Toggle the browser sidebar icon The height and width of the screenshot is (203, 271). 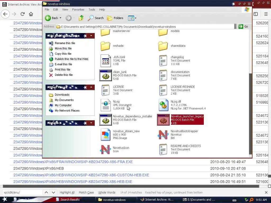pos(256,14)
